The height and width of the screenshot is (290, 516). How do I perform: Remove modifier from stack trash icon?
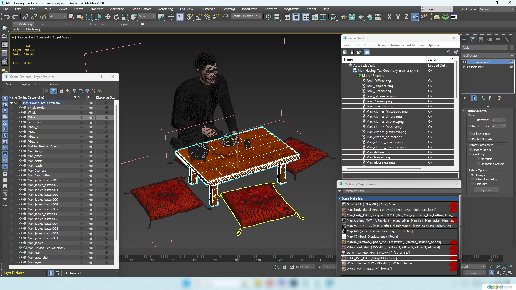[490, 99]
